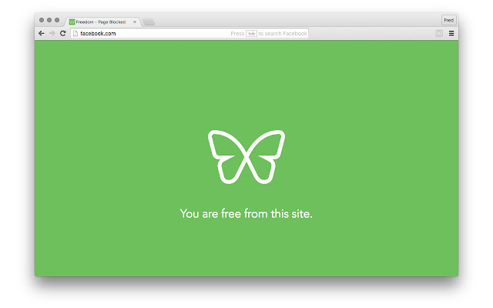Open a new tab with the new-tab button

click(149, 22)
